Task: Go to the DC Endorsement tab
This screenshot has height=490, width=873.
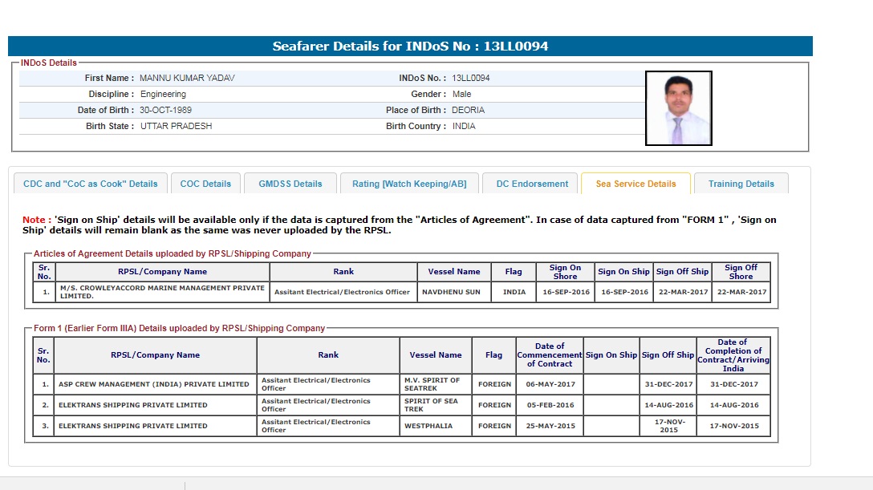Action: (x=532, y=184)
